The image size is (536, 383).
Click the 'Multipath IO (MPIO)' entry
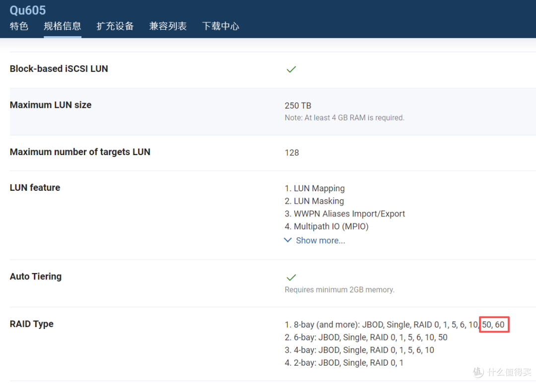coord(327,226)
